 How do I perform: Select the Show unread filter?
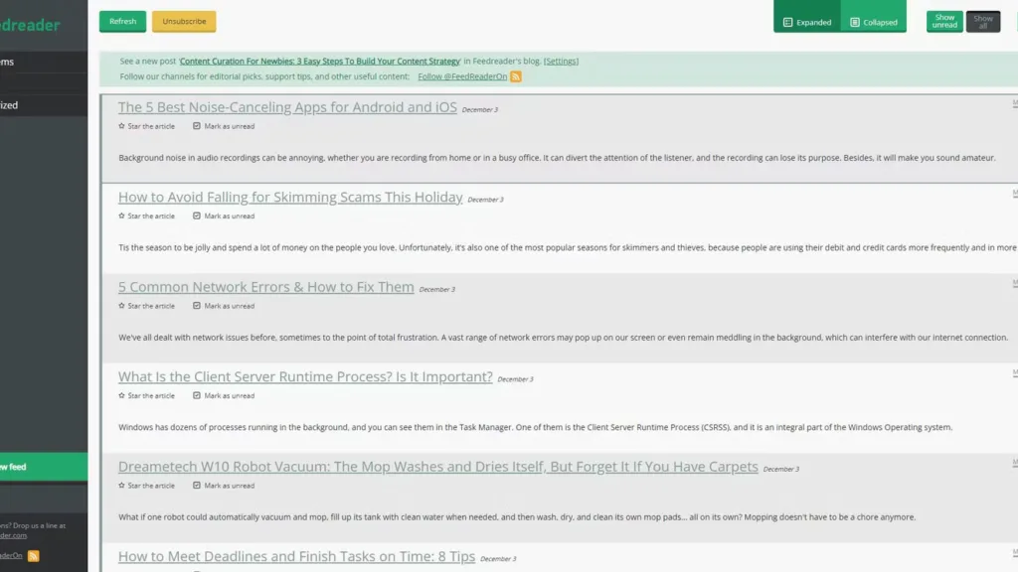pyautogui.click(x=944, y=22)
